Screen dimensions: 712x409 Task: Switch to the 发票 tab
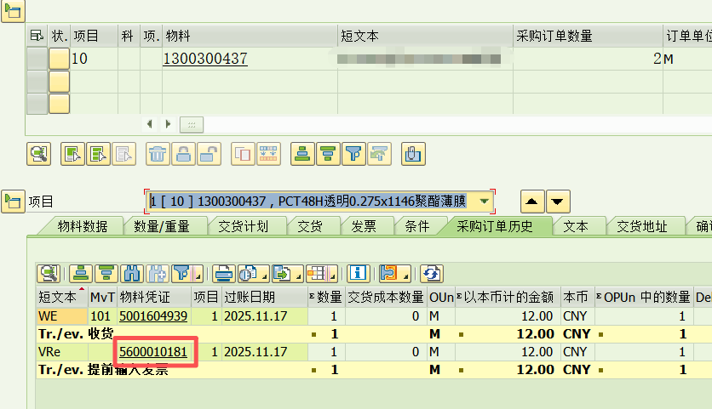pyautogui.click(x=364, y=226)
